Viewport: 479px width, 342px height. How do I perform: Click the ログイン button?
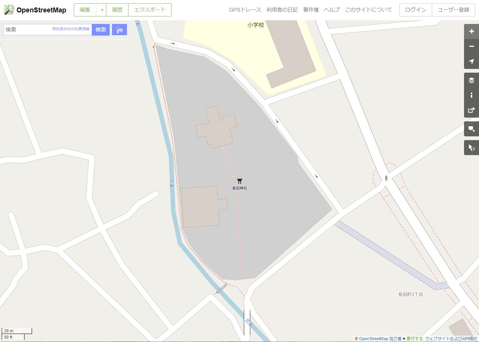(x=416, y=10)
